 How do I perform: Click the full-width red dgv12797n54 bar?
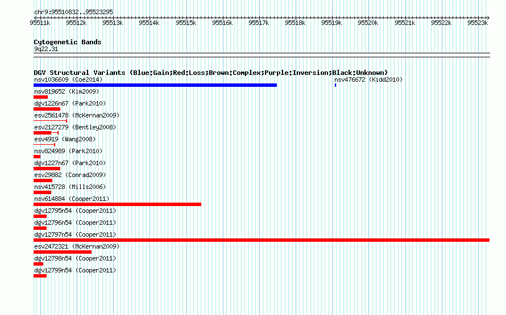[262, 240]
